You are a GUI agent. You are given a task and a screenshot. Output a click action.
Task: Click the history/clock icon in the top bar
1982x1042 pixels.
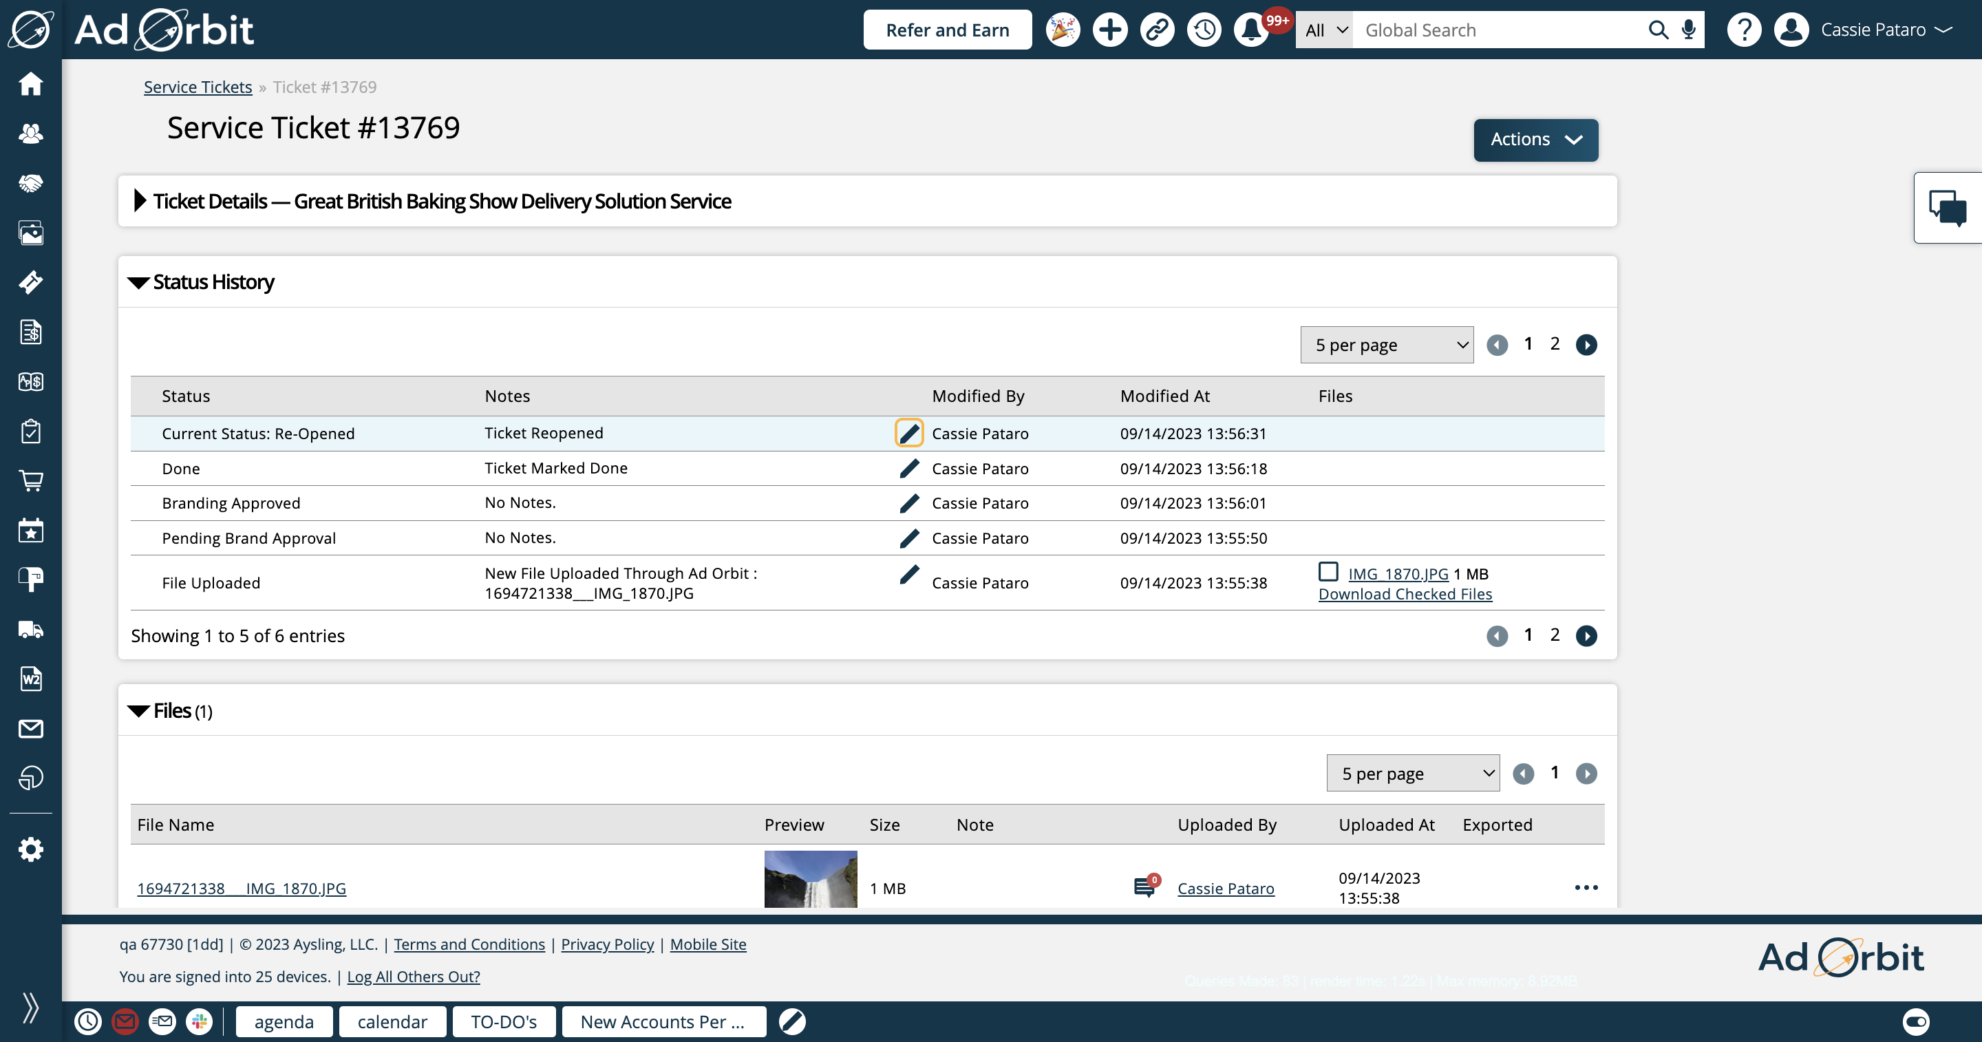[1204, 30]
